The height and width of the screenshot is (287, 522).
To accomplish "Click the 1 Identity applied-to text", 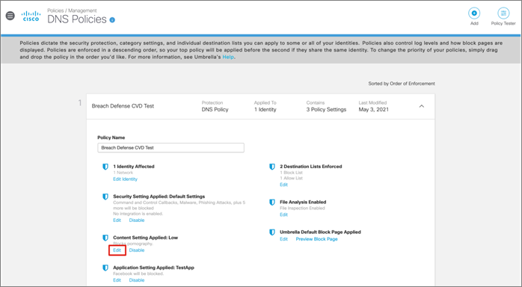I will [x=265, y=109].
